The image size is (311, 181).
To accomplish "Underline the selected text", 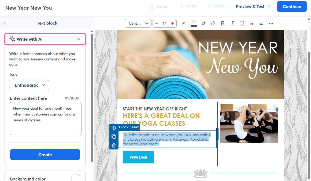I will pos(242,23).
